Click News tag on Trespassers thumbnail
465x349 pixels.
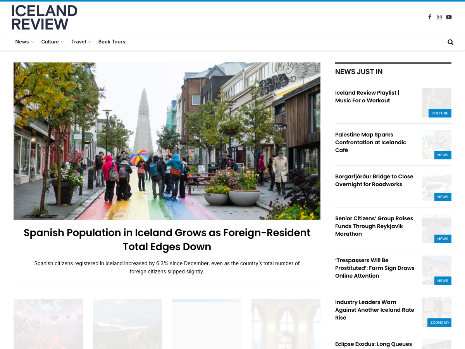click(443, 281)
